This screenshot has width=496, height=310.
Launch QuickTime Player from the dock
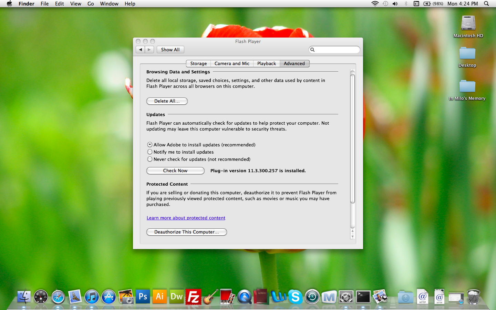pos(244,297)
